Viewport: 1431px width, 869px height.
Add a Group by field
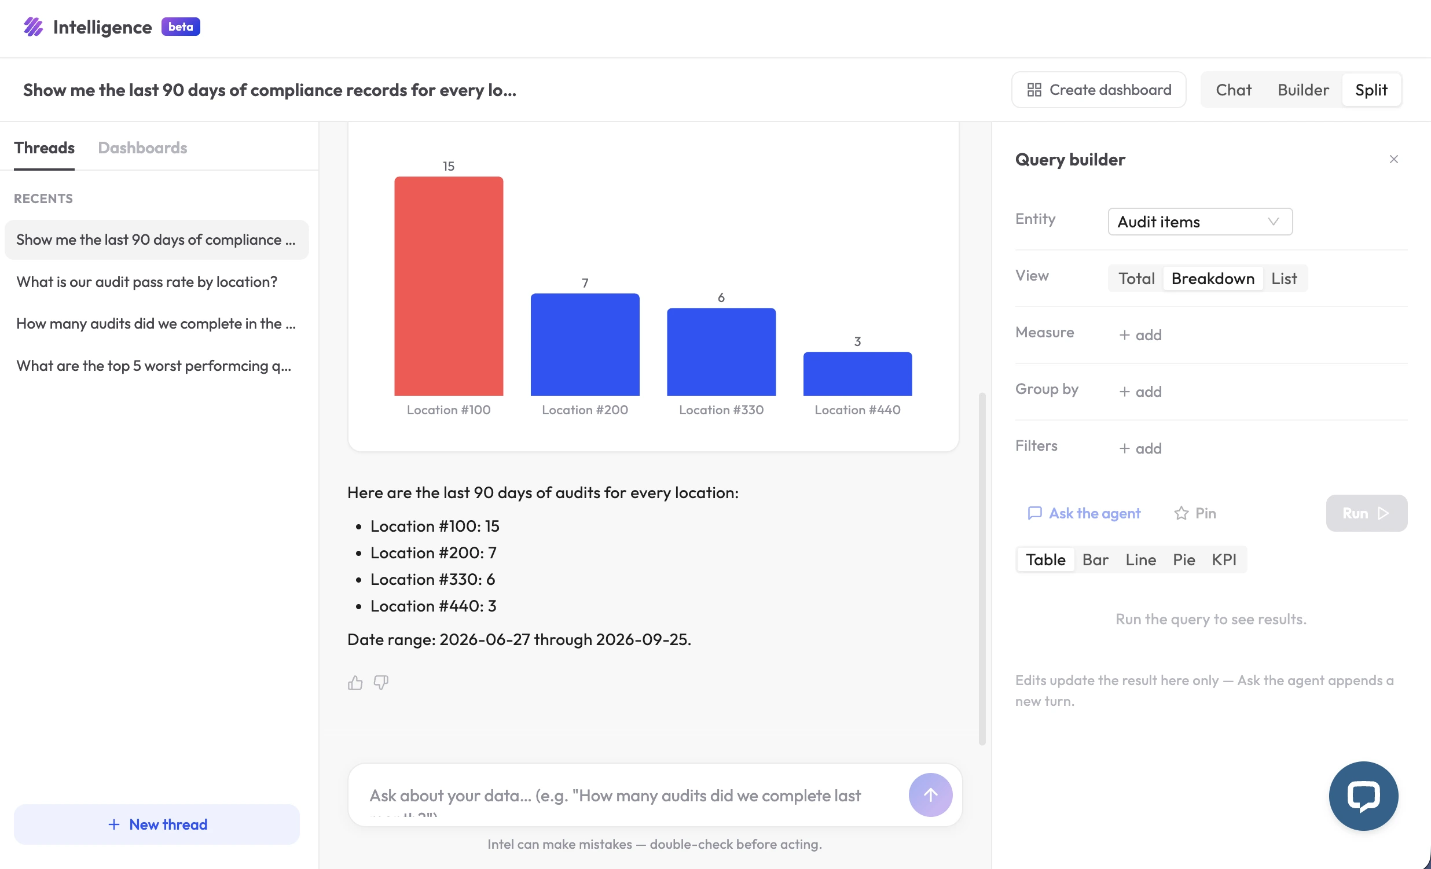coord(1140,392)
